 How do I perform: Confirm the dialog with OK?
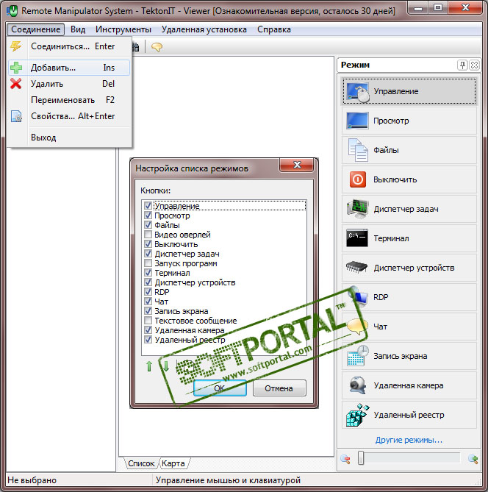pos(220,388)
